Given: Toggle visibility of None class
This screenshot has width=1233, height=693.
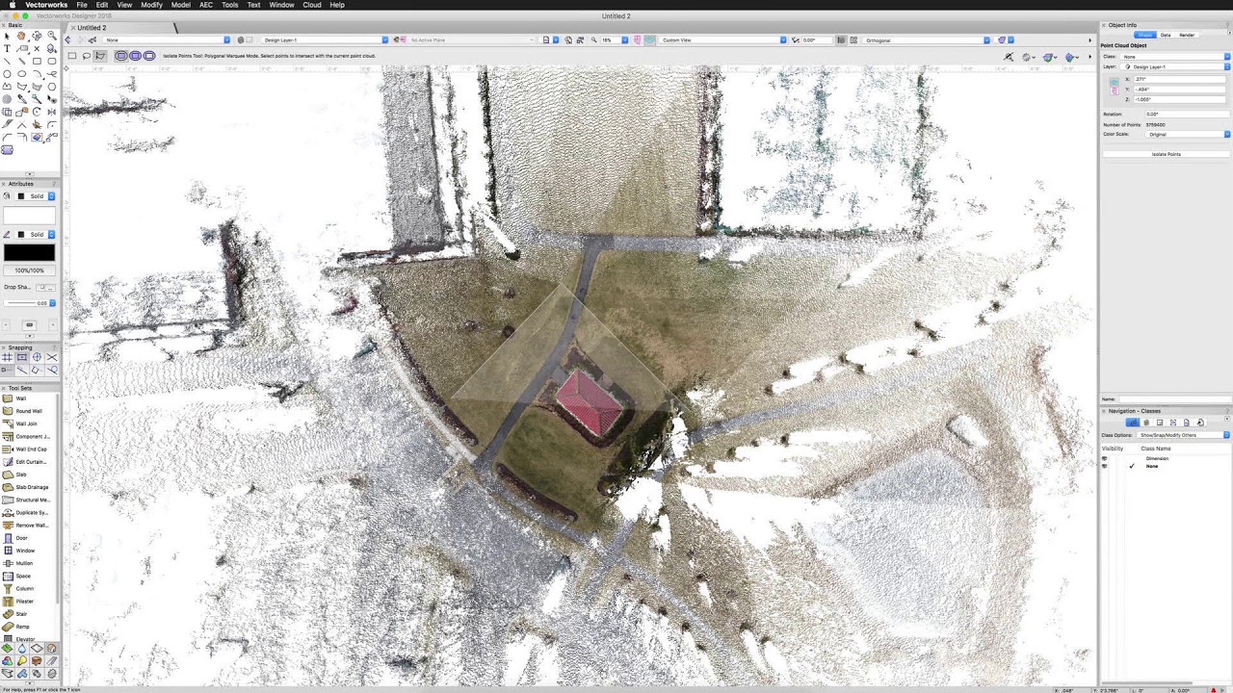Looking at the screenshot, I should coord(1105,466).
